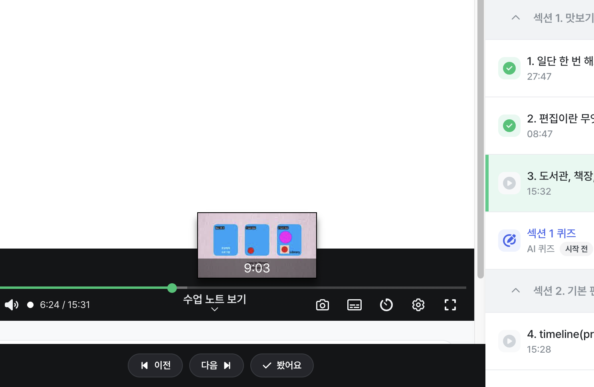Open lesson 1 일단 한 번 item

coord(540,68)
